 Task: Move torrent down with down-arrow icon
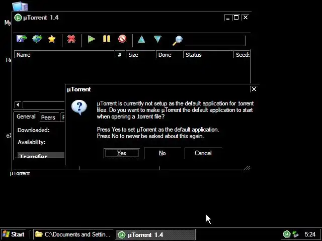click(x=157, y=39)
